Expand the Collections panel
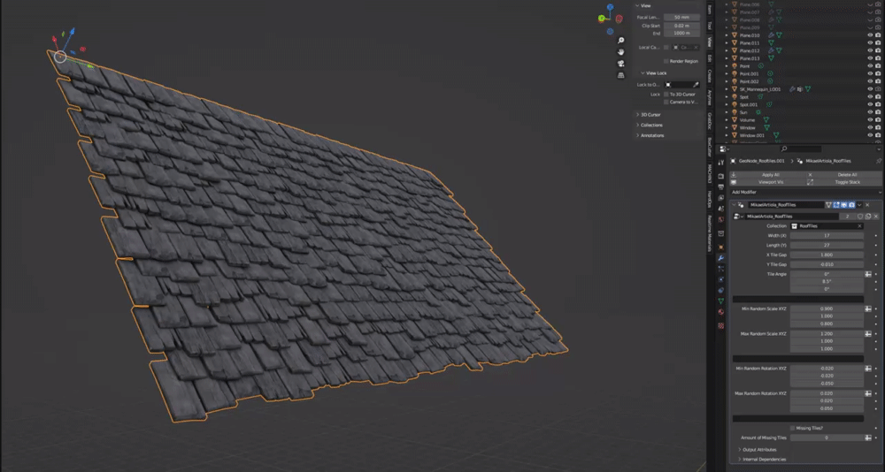The image size is (885, 472). [x=650, y=126]
